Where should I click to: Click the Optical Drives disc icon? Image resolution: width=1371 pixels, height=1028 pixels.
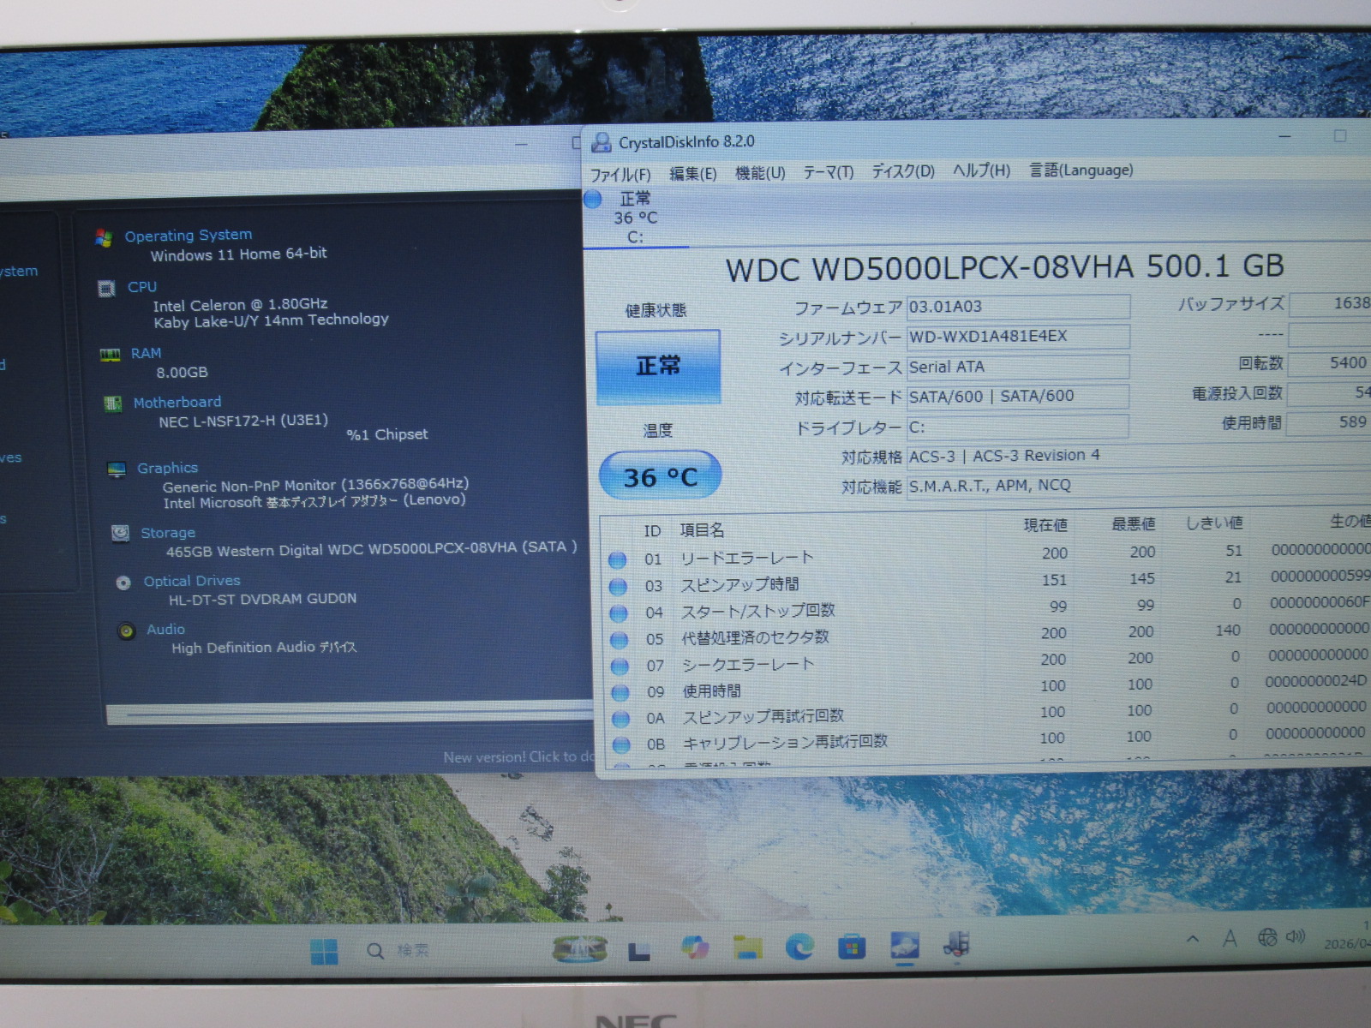pyautogui.click(x=123, y=583)
